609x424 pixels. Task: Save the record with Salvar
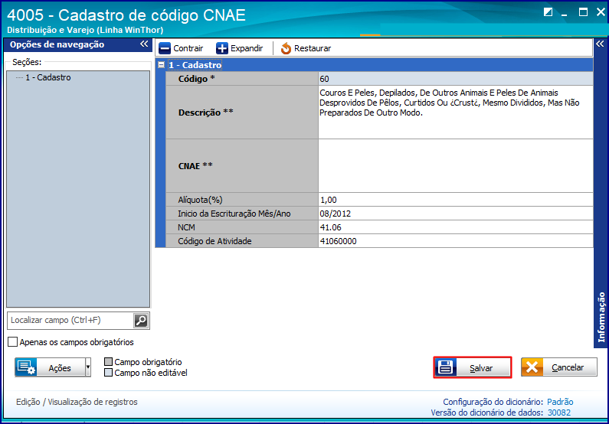click(x=473, y=367)
